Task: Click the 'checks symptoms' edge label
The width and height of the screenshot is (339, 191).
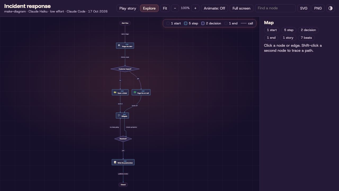Action: (131, 127)
